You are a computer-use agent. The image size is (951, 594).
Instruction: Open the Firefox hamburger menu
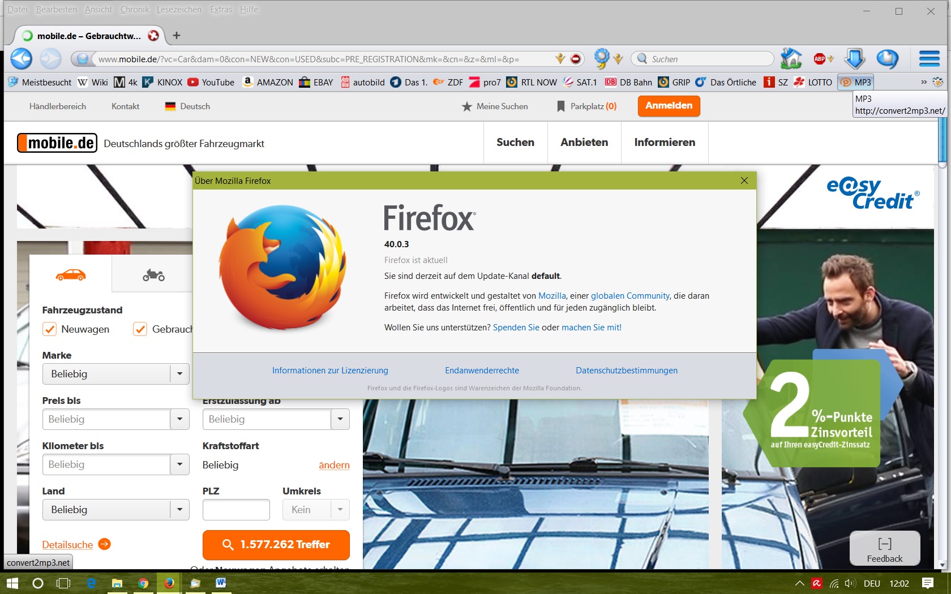tap(929, 59)
